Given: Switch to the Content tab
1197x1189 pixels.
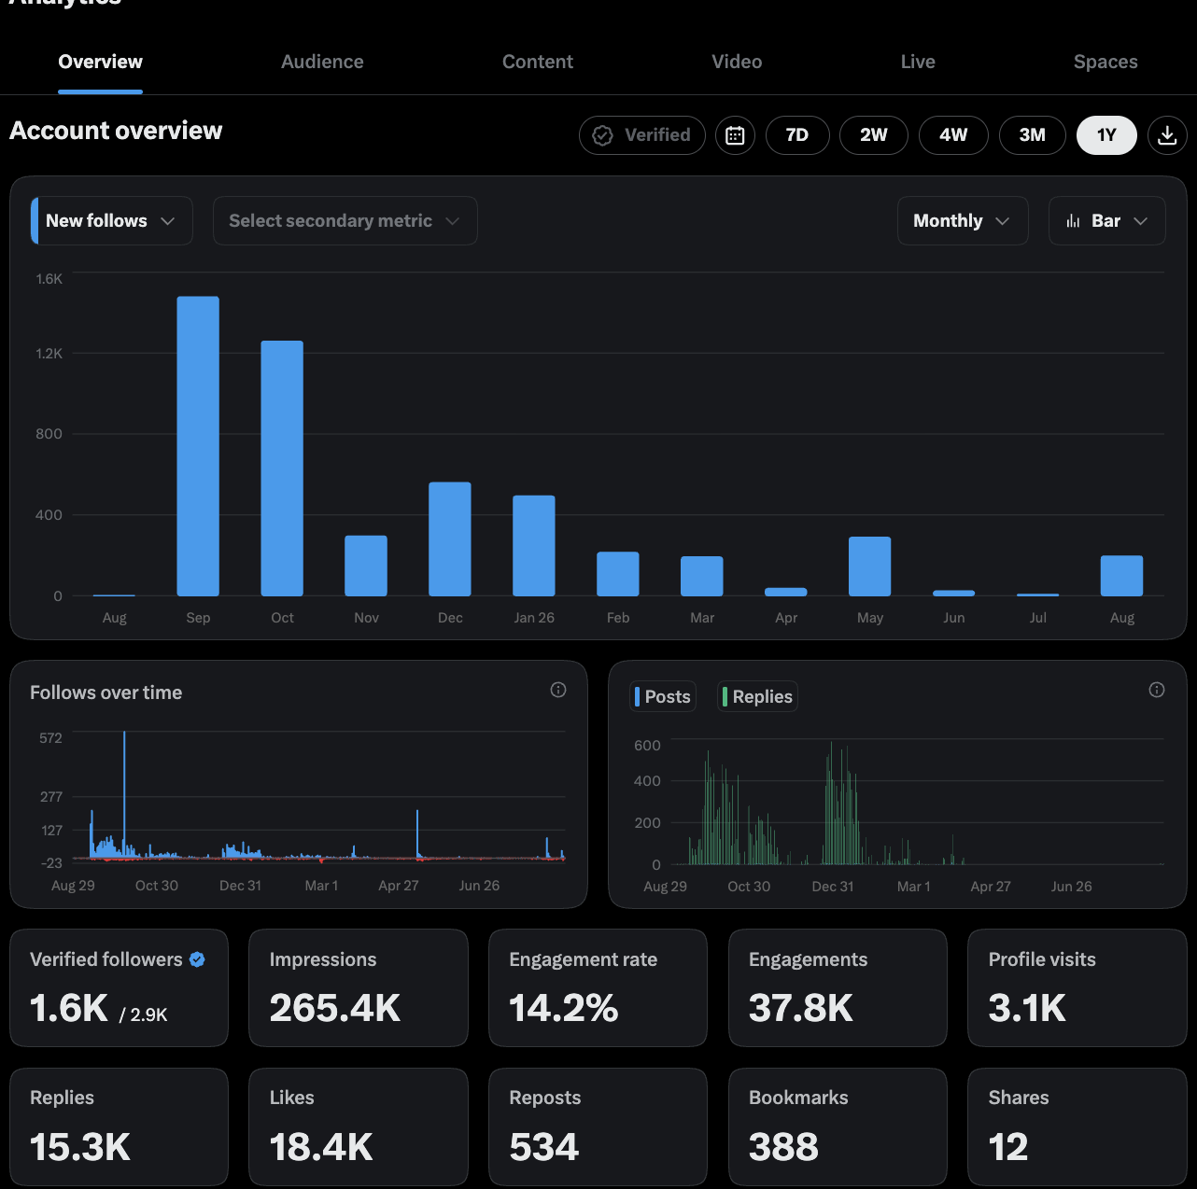Looking at the screenshot, I should (538, 62).
